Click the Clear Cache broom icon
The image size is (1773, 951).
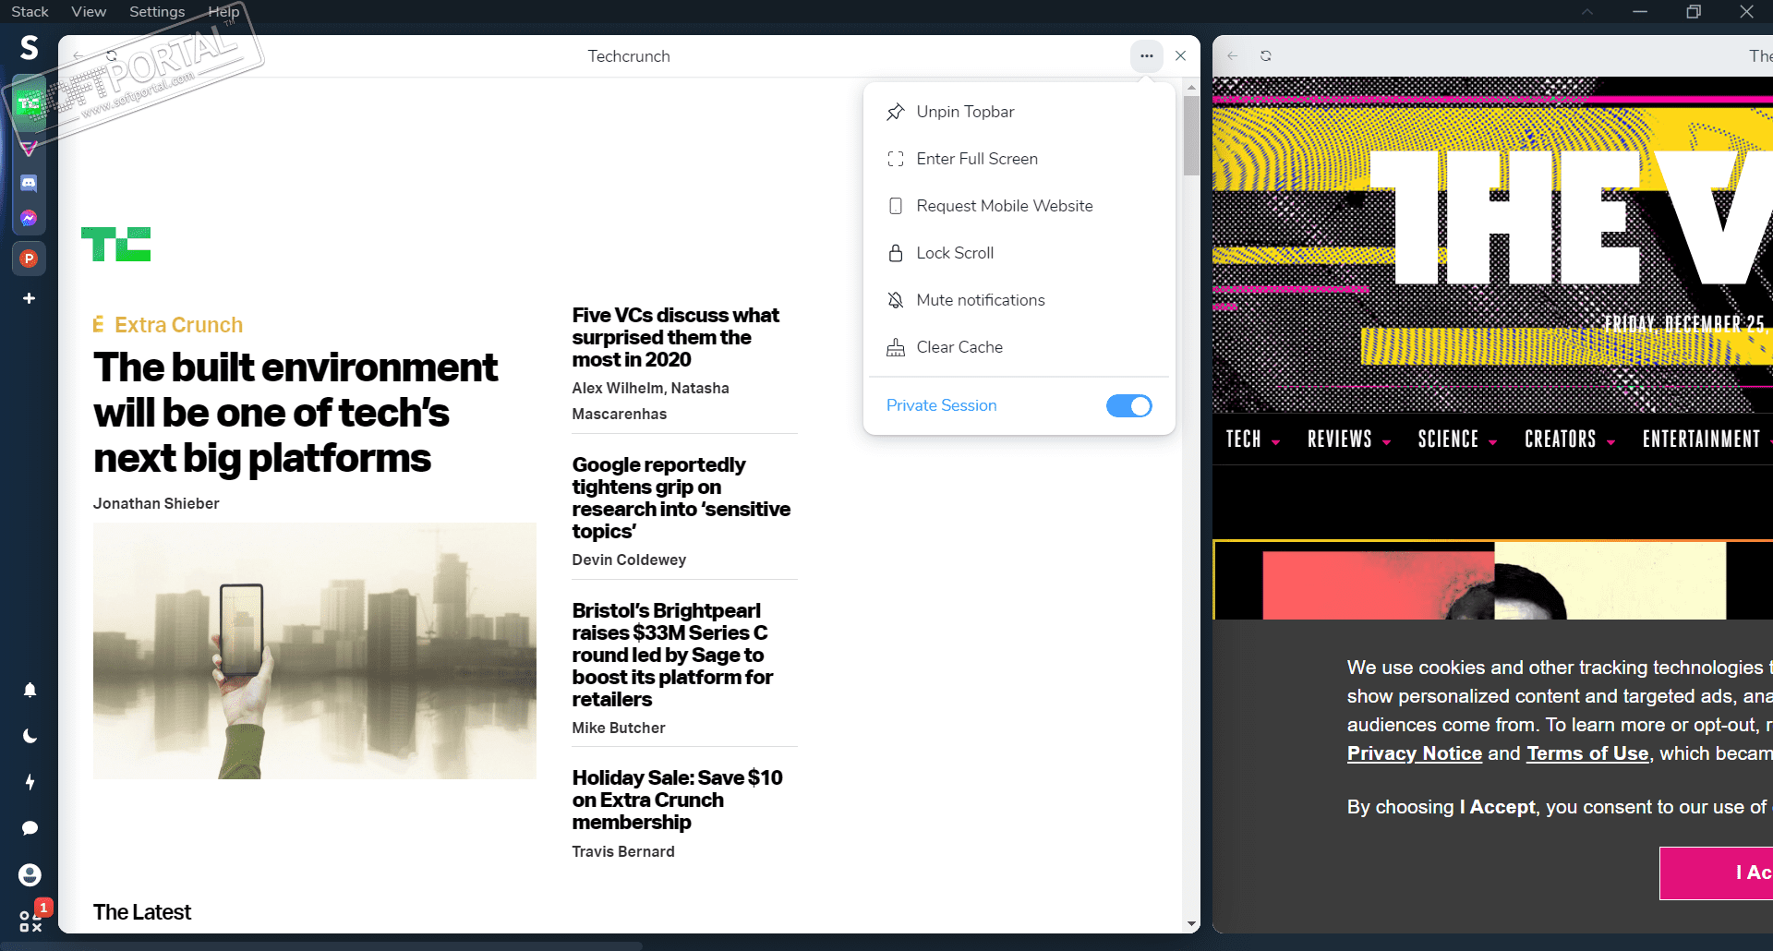click(896, 347)
